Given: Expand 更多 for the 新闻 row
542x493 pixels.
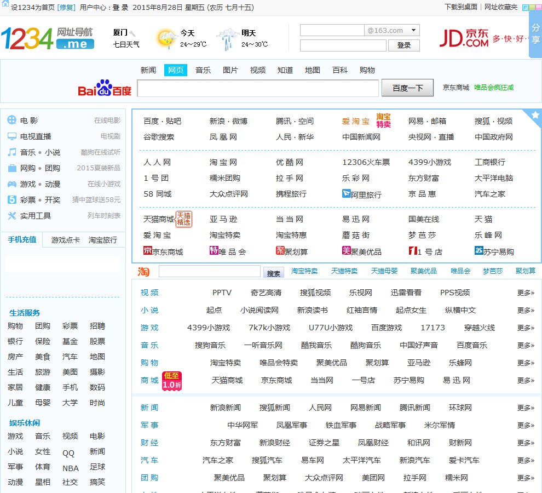Looking at the screenshot, I should point(526,408).
